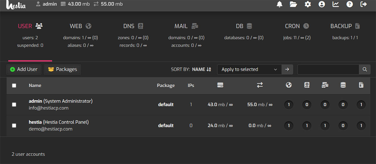Image resolution: width=376 pixels, height=164 pixels.
Task: Click hestia's database count badge
Action: click(x=343, y=126)
